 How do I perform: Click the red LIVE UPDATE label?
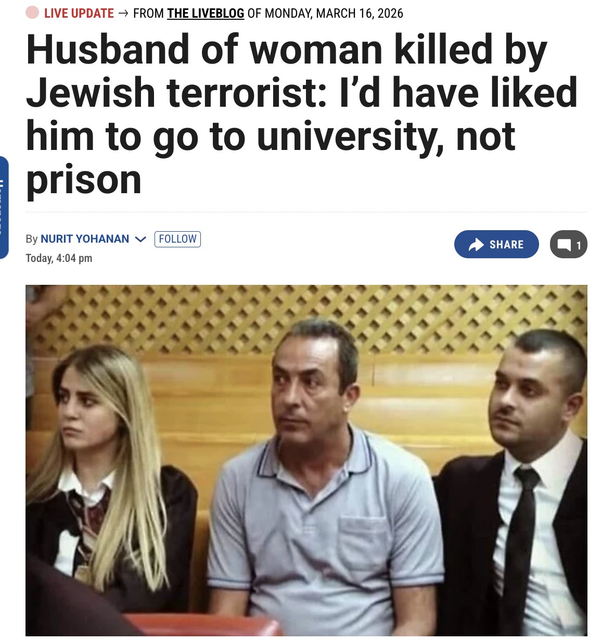click(x=79, y=13)
